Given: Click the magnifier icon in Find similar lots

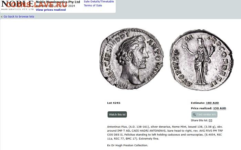Looking at the screenshot, I should click(194, 114).
